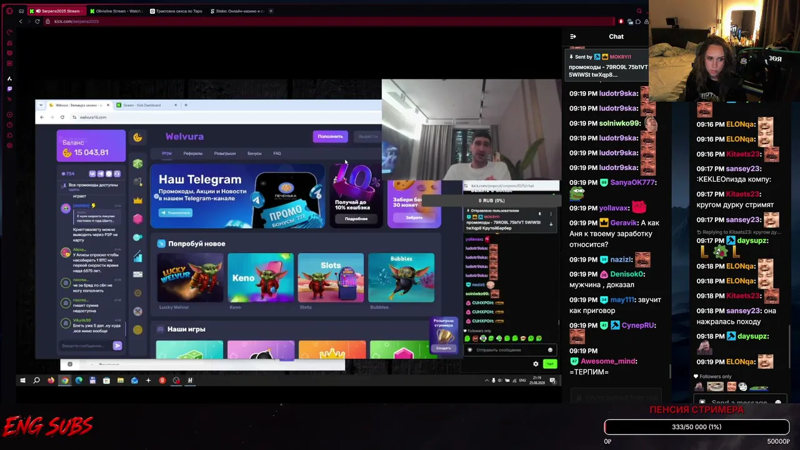Viewport: 800px width, 450px height.
Task: Open the Stream - Kick Dashboard tab
Action: click(x=146, y=105)
